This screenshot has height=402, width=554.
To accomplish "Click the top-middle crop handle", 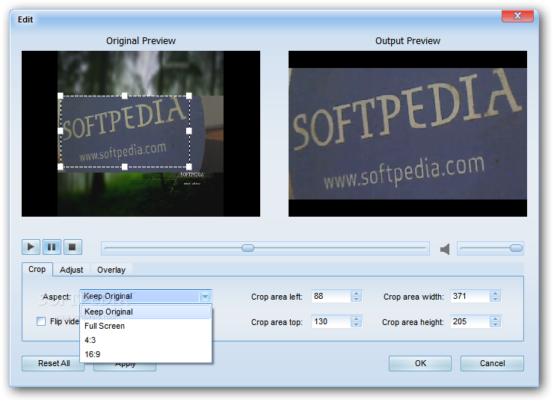I will pyautogui.click(x=124, y=96).
